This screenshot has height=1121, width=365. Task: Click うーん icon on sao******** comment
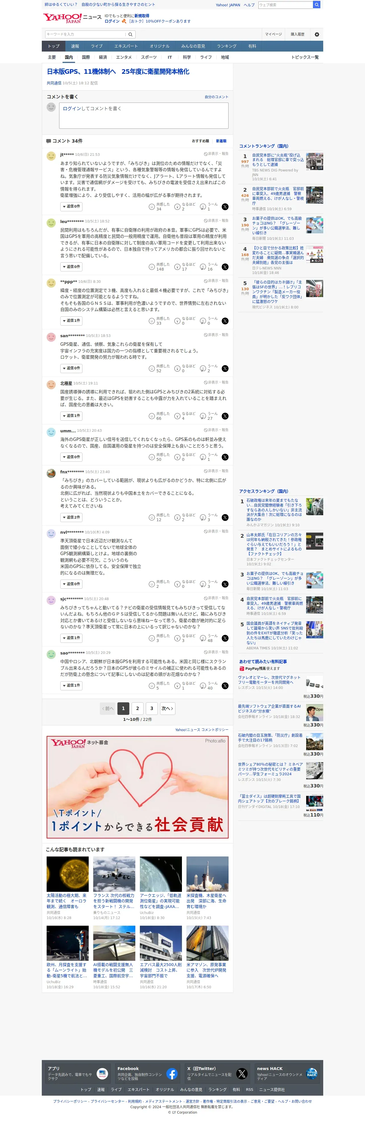pos(203,686)
